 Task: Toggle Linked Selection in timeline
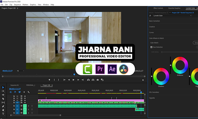(20, 92)
